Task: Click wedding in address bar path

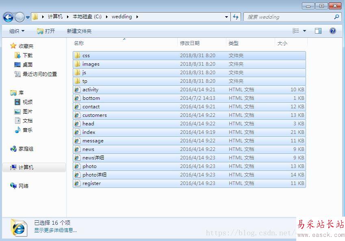Action: pos(122,17)
